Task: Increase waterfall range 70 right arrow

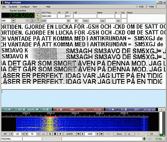Action: [x=38, y=134]
